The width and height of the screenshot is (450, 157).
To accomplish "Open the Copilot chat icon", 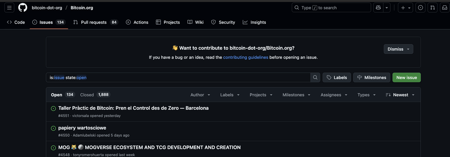I will click(x=378, y=8).
